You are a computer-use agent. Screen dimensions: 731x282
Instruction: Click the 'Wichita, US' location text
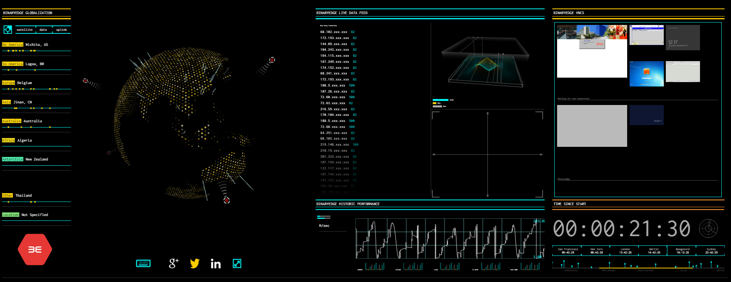[x=37, y=45]
